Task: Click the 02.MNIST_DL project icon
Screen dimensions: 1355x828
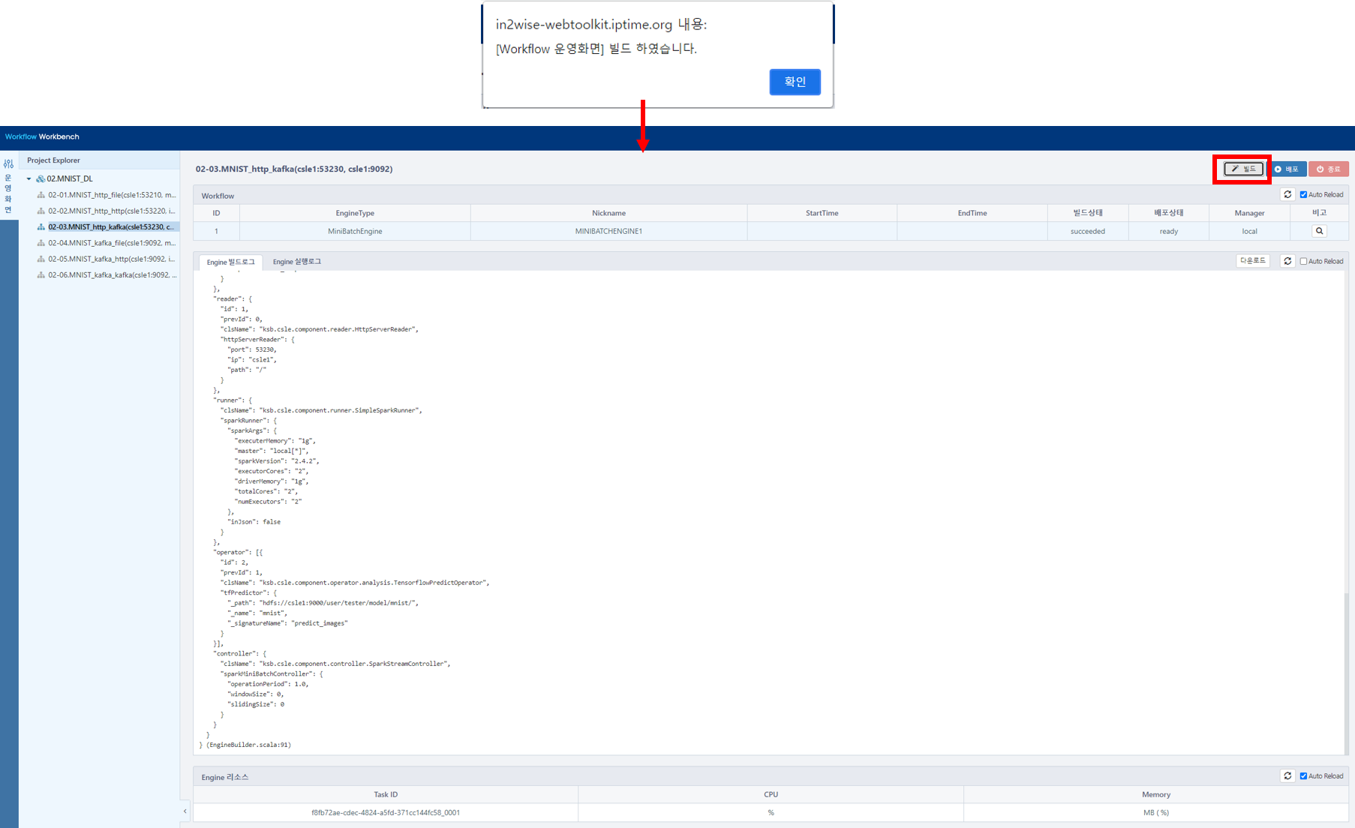Action: tap(41, 178)
